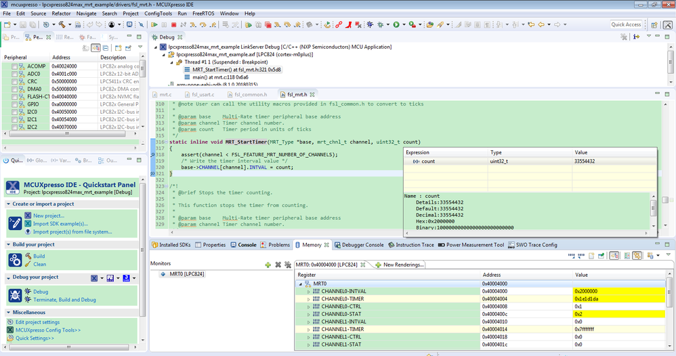Click the Import SDK example(s) link
The image size is (676, 356).
pyautogui.click(x=60, y=223)
